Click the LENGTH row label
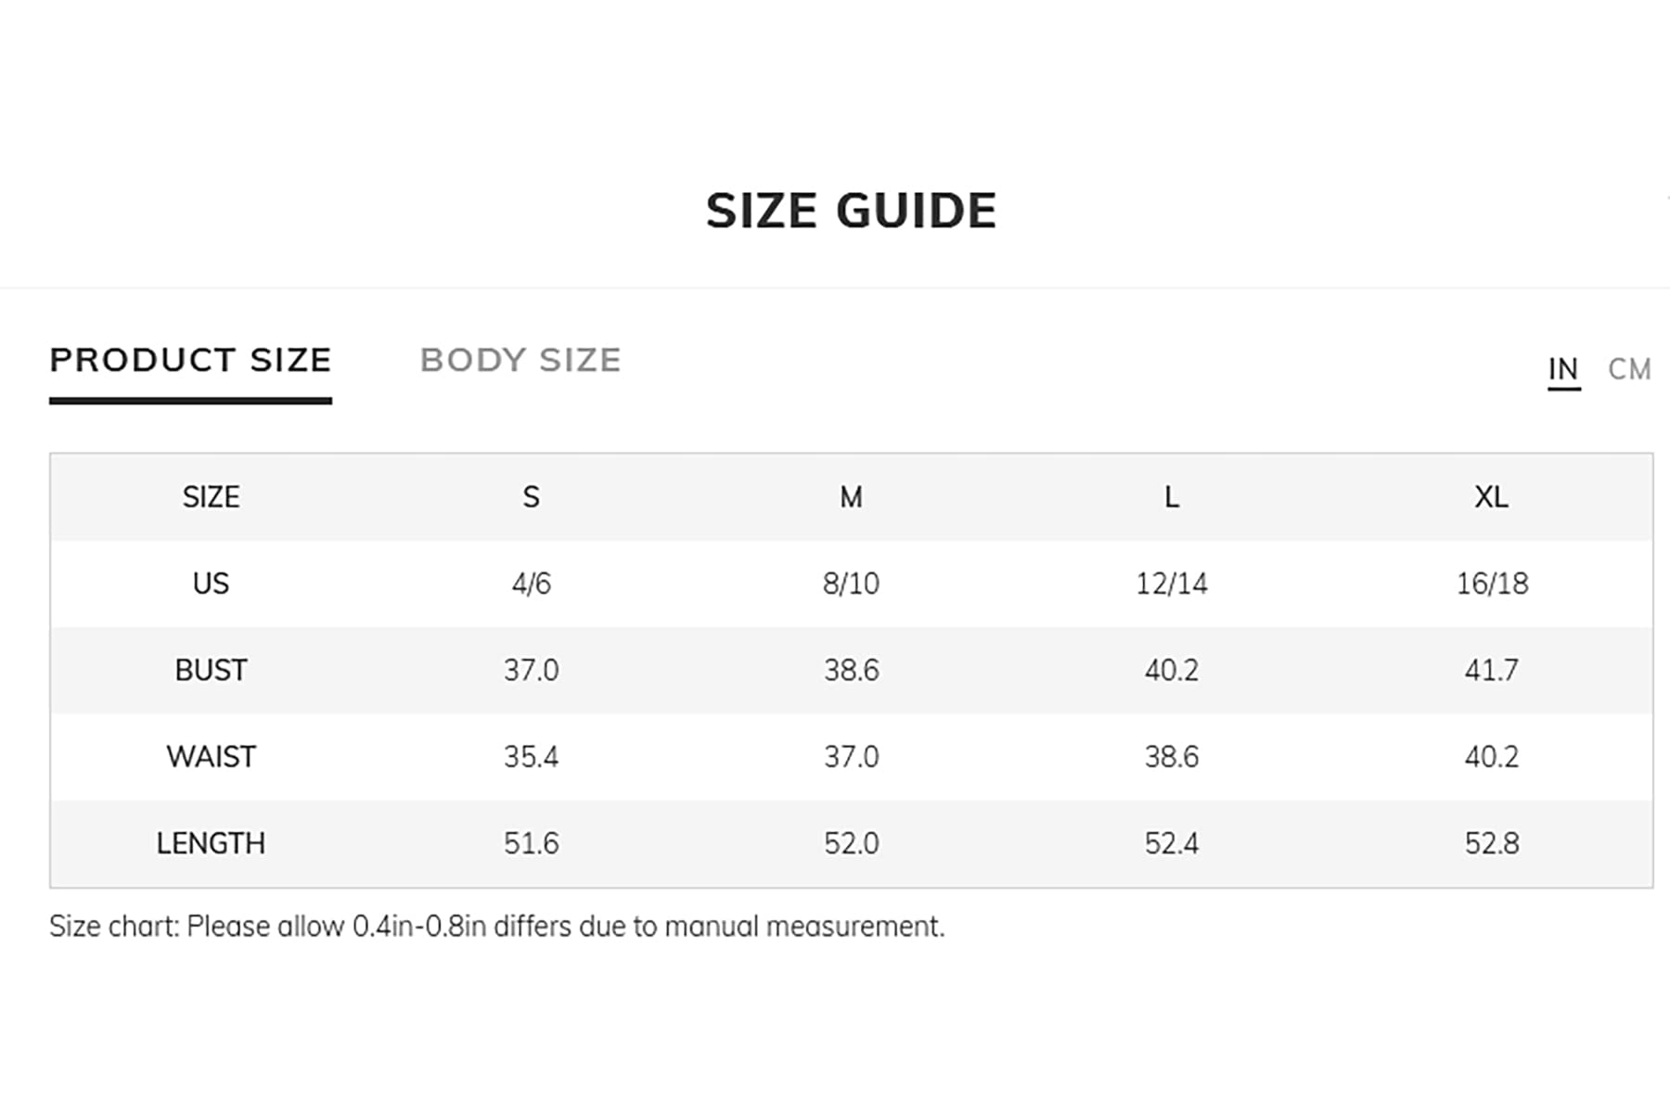 211,843
